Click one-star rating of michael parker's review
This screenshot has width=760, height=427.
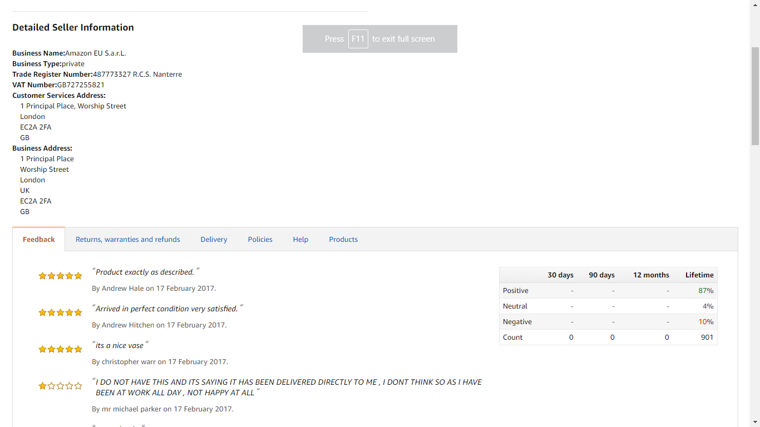pyautogui.click(x=60, y=386)
